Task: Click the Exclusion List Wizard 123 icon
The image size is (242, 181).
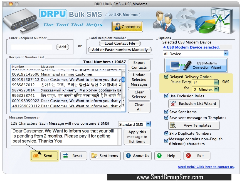Action: [x=173, y=103]
